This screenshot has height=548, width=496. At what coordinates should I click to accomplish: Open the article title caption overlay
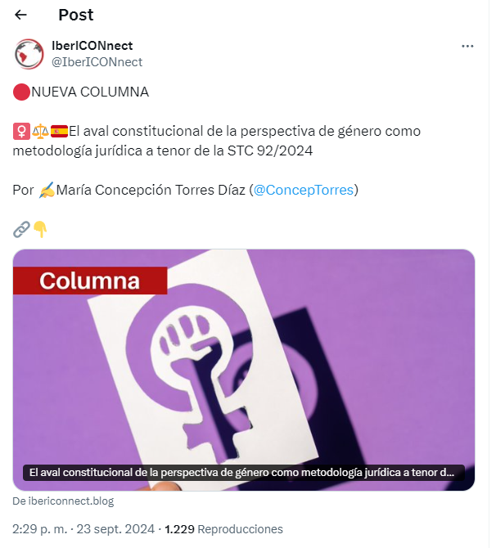pos(243,473)
